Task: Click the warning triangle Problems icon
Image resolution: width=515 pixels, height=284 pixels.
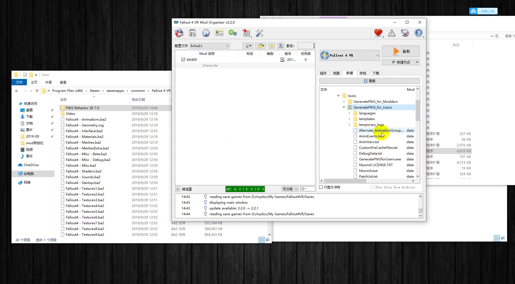Action: tap(392, 33)
